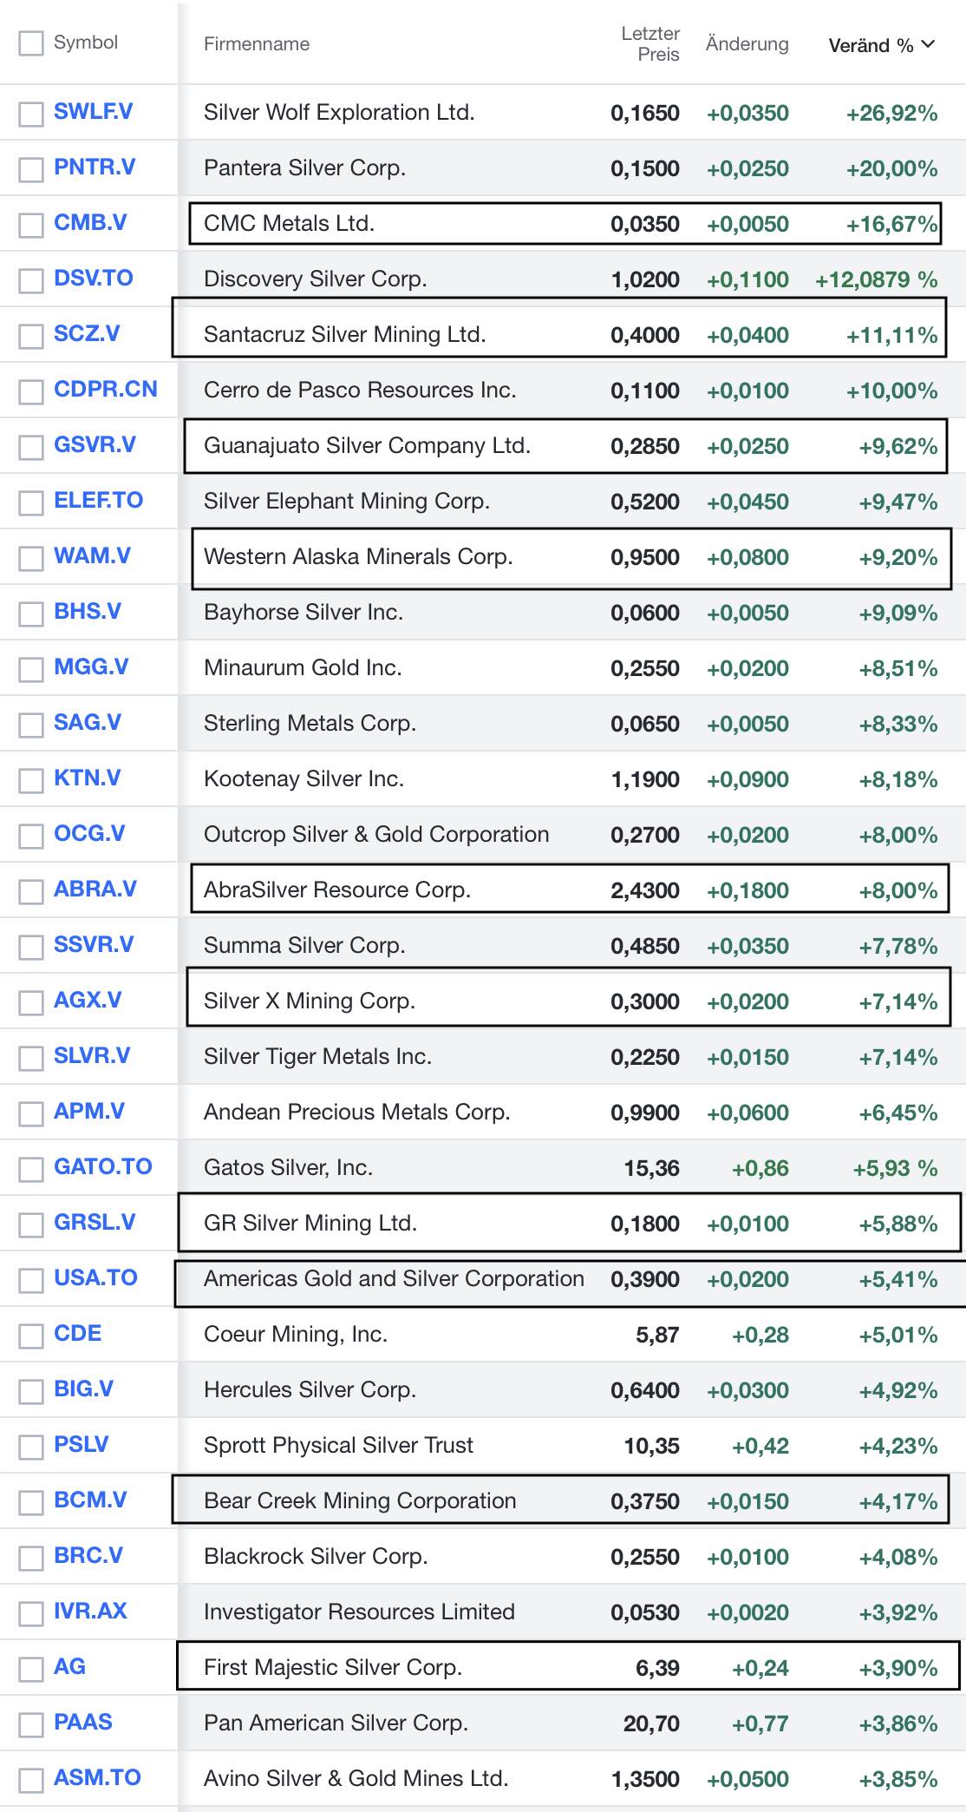Click the CDE symbol link

[x=77, y=1333]
